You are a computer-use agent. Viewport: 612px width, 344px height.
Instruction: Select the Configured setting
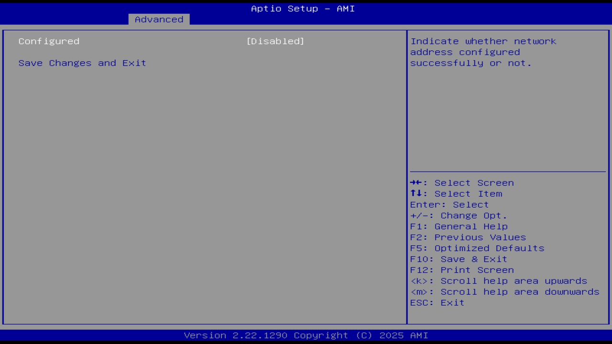(x=49, y=41)
